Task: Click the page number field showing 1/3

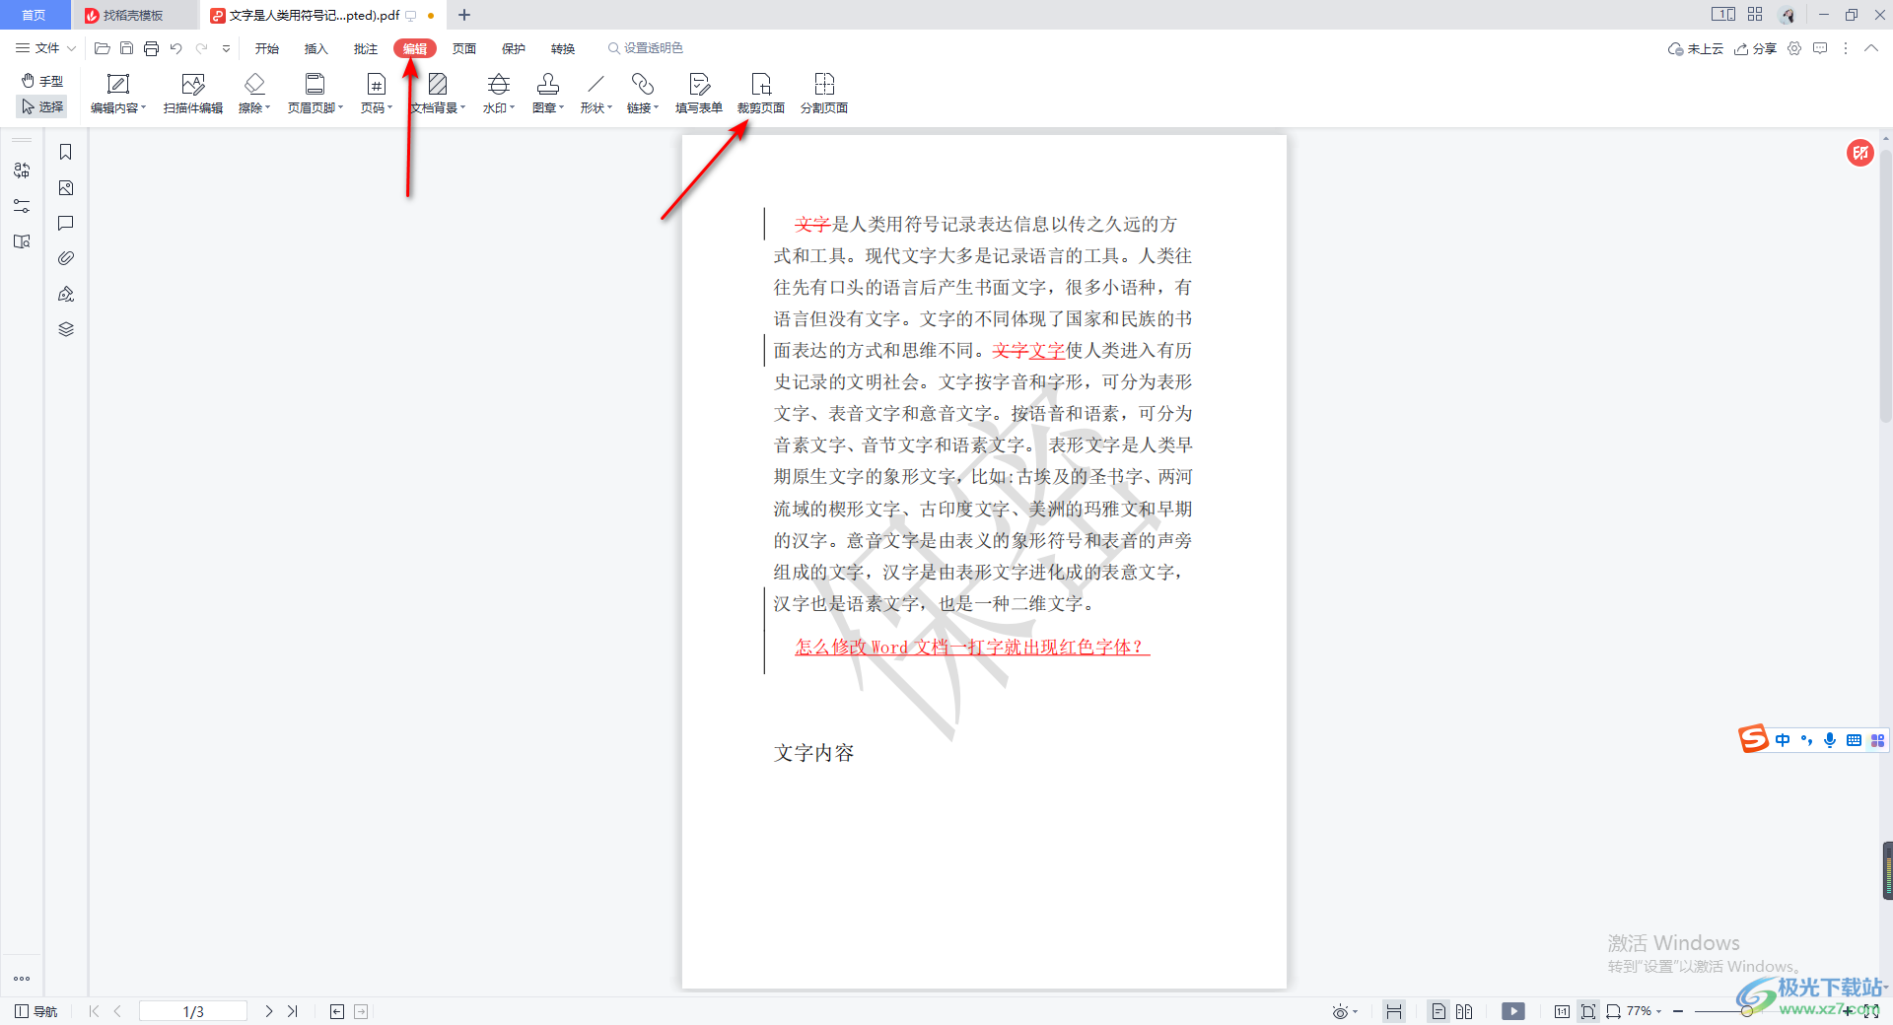Action: click(x=193, y=1011)
